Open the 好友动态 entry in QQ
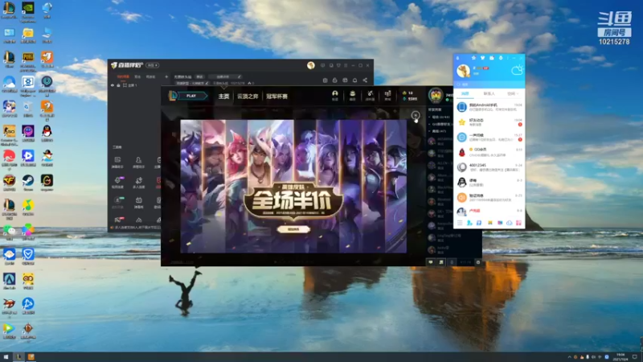The height and width of the screenshot is (362, 643). click(489, 122)
